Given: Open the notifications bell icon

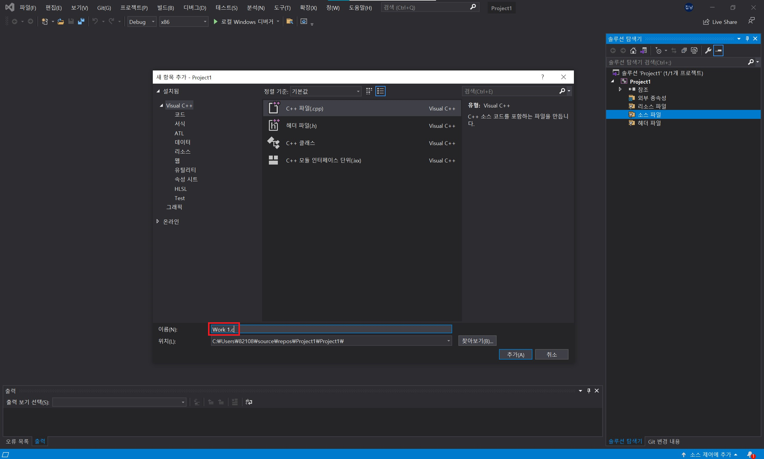Looking at the screenshot, I should click(750, 454).
